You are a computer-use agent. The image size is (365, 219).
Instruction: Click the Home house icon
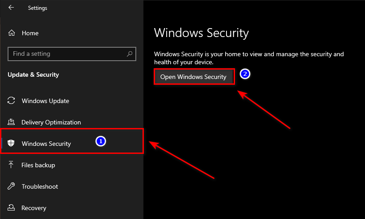12,33
